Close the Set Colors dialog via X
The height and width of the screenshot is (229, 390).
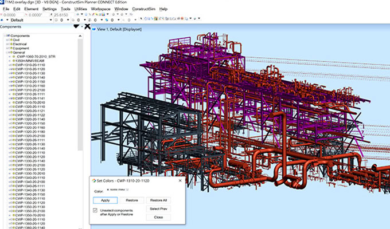pos(180,181)
